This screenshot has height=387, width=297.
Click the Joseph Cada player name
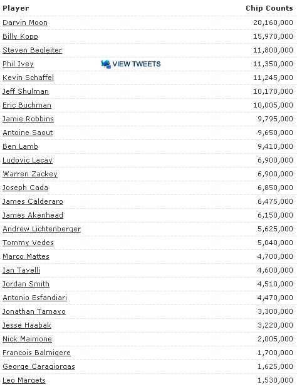pyautogui.click(x=25, y=188)
